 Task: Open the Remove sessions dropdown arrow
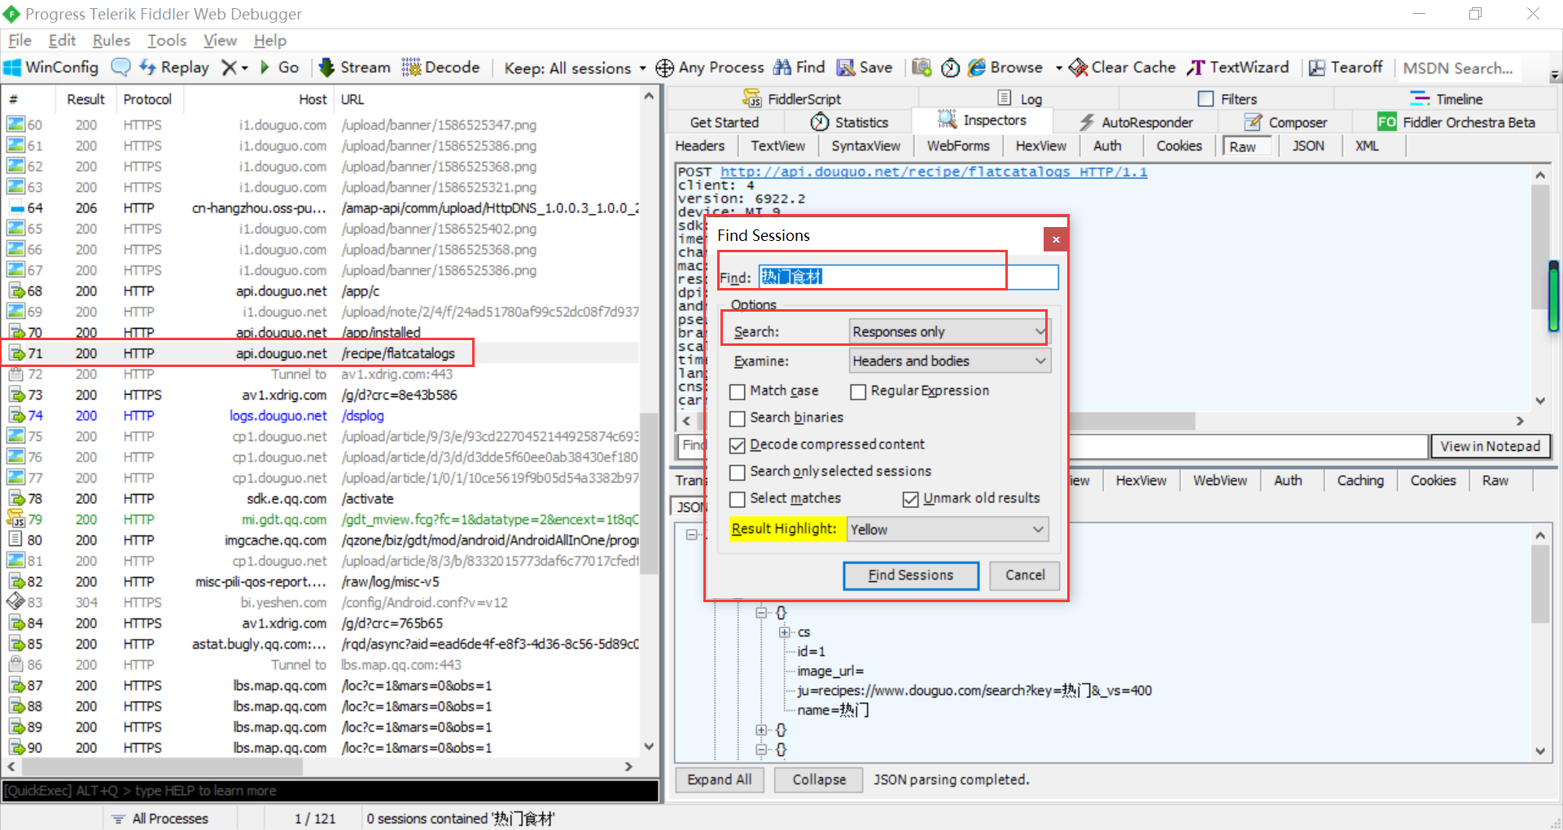[244, 68]
